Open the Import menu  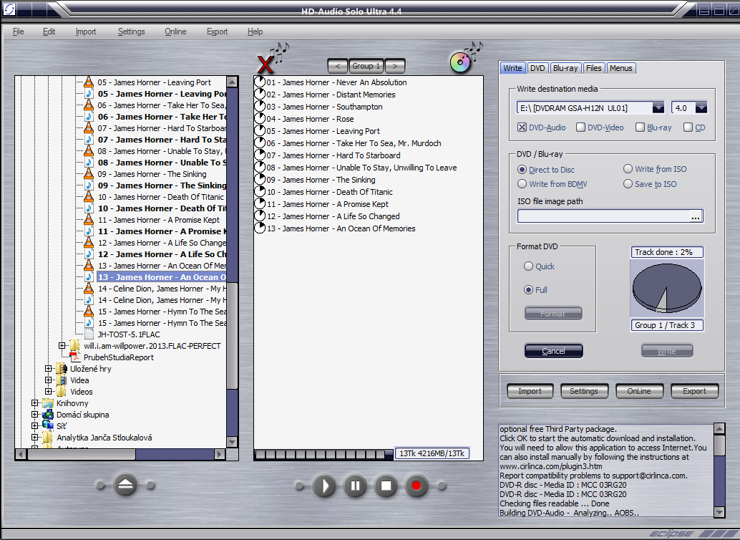point(86,32)
